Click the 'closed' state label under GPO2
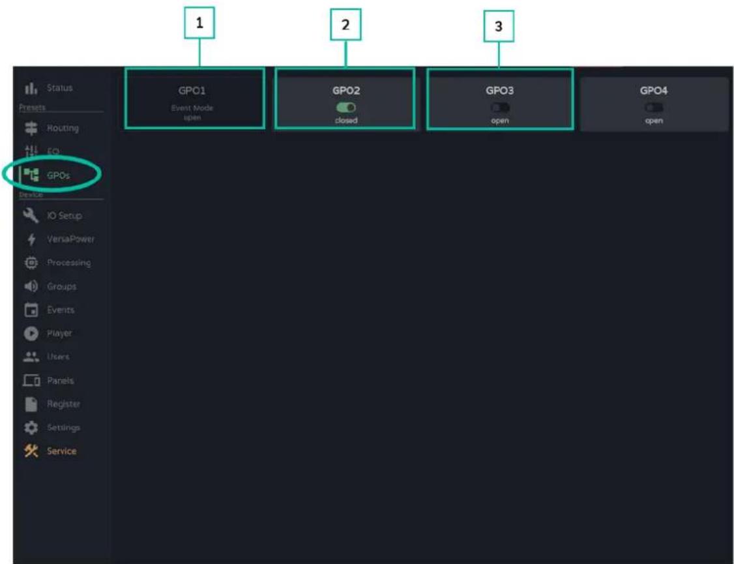Image resolution: width=734 pixels, height=564 pixels. tap(346, 120)
